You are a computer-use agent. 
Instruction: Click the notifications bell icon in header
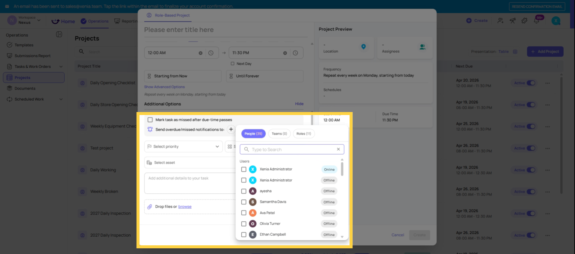click(x=537, y=21)
